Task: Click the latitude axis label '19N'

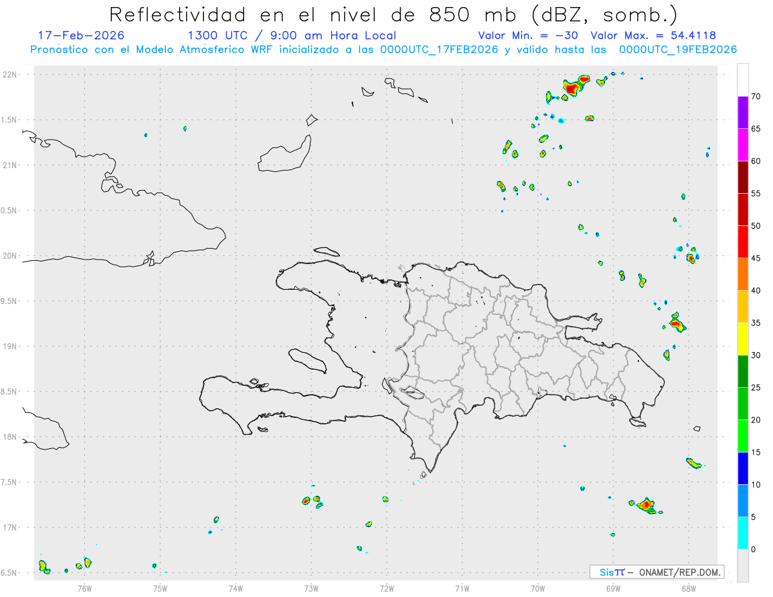Action: click(11, 346)
